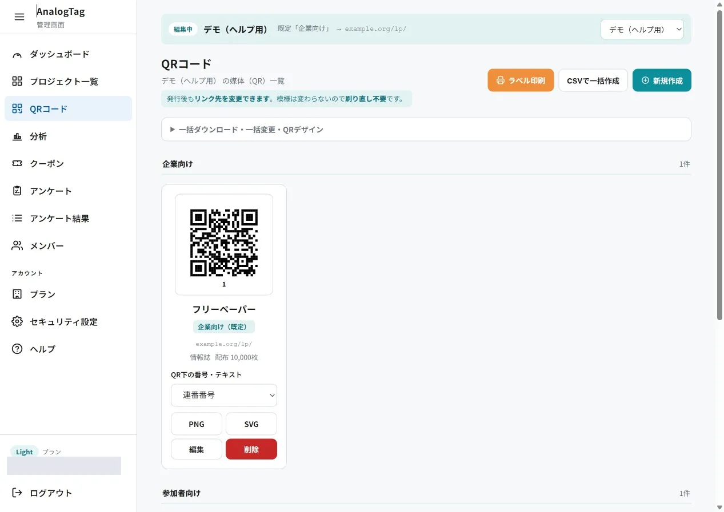Open アンケート結果 page
Viewport: 724px width, 512px height.
pyautogui.click(x=68, y=218)
